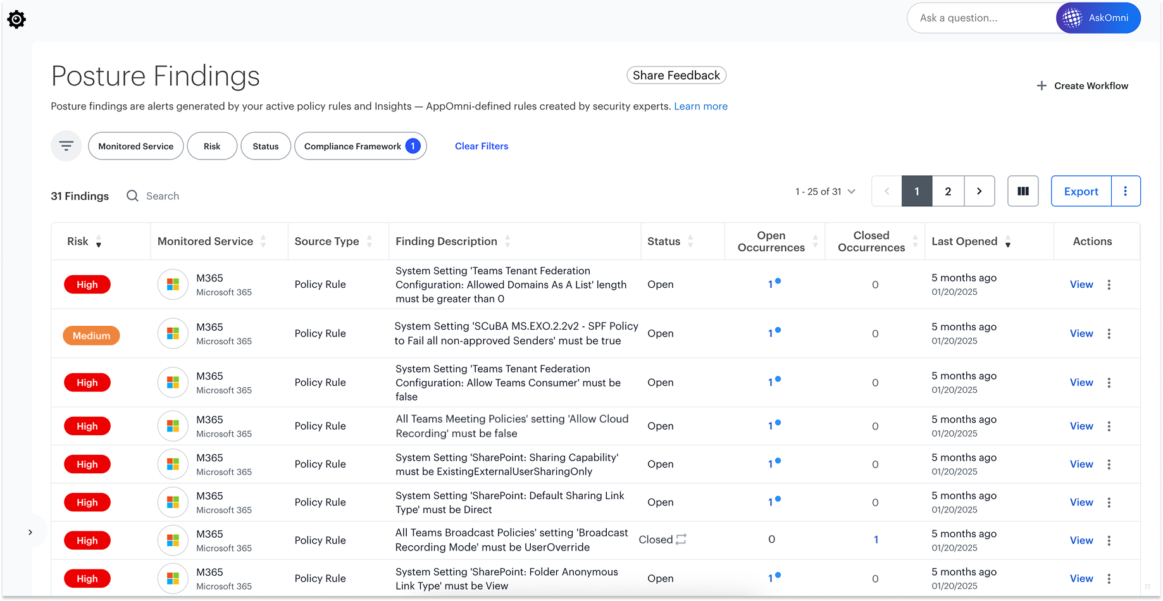Screen dimensions: 1163x601
Task: Click the reopen icon beside Closed status
Action: tap(681, 540)
